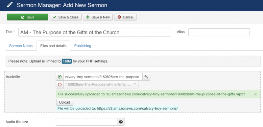This screenshot has width=263, height=127.
Task: Click inside the Title text field
Action: point(94,32)
